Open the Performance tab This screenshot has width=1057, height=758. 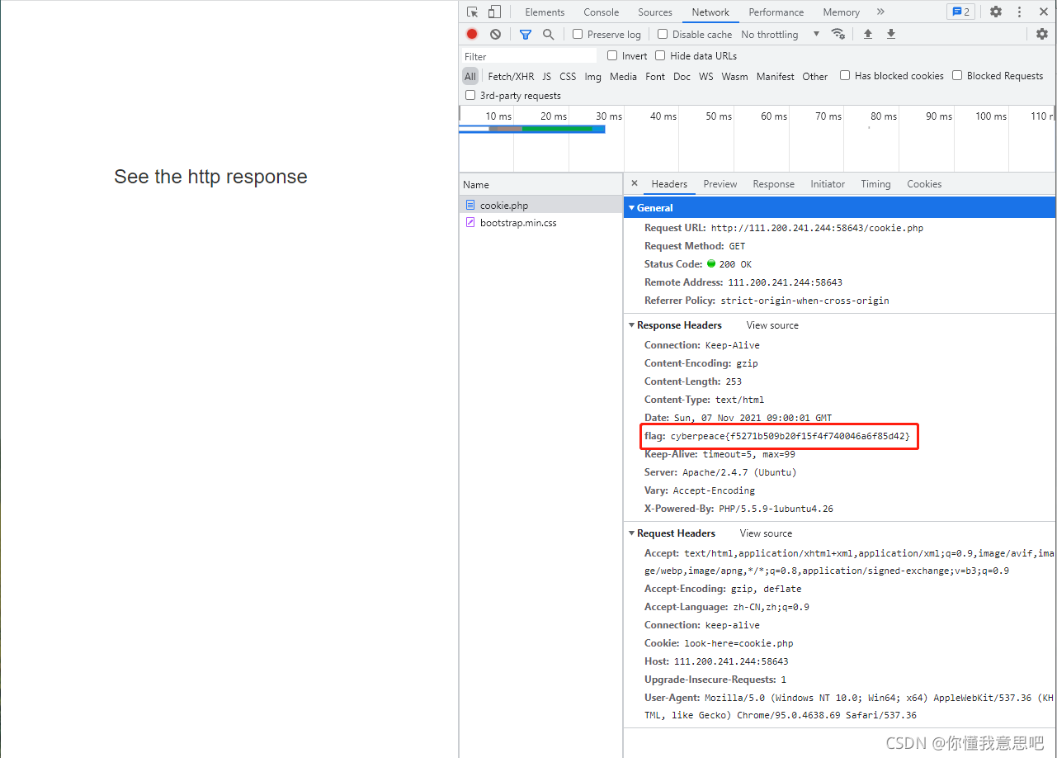point(776,12)
